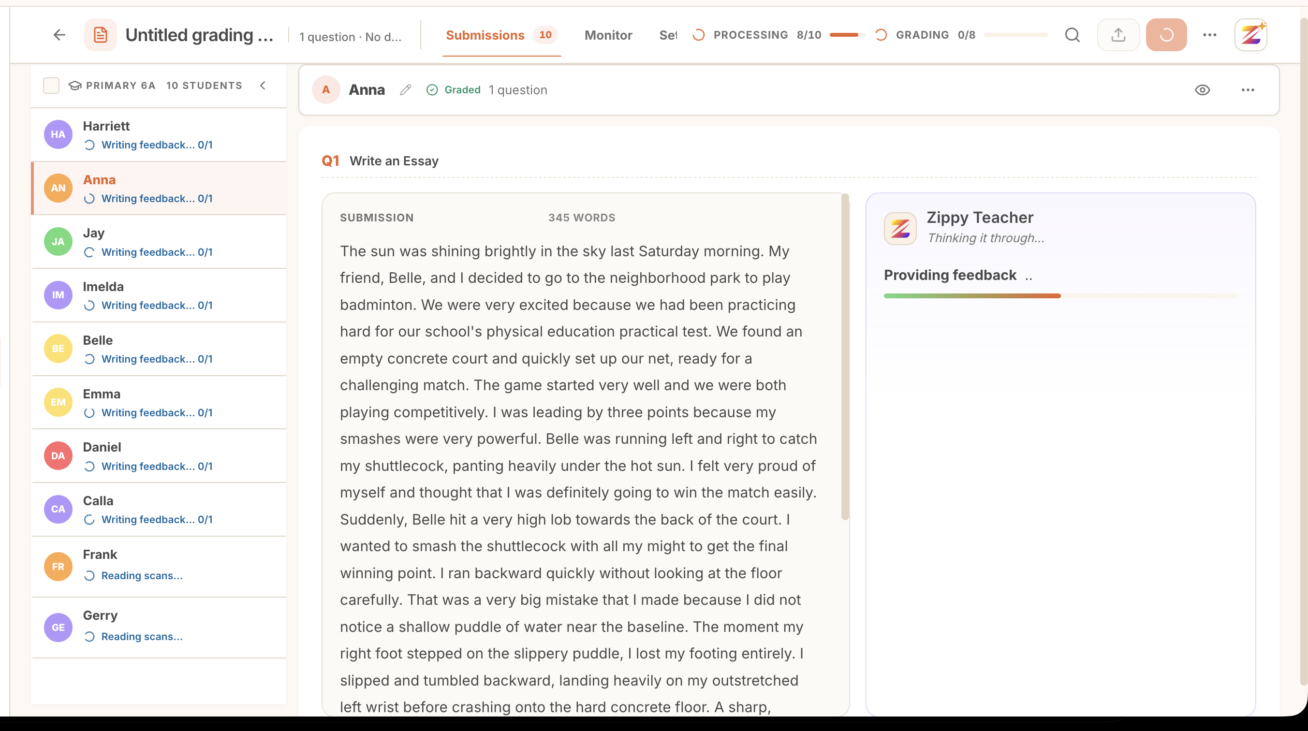Toggle the eye visibility icon for Anna
The image size is (1308, 731).
(1203, 90)
